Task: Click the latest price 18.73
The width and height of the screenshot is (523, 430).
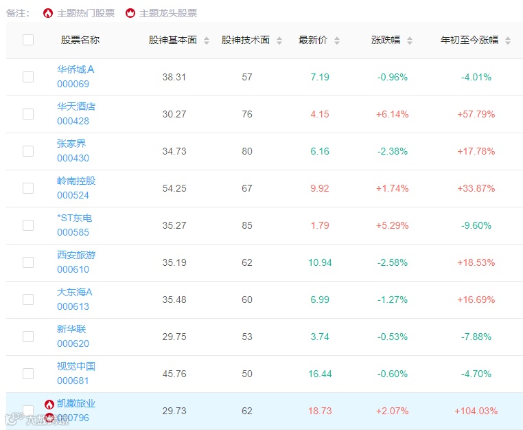Action: pyautogui.click(x=320, y=411)
